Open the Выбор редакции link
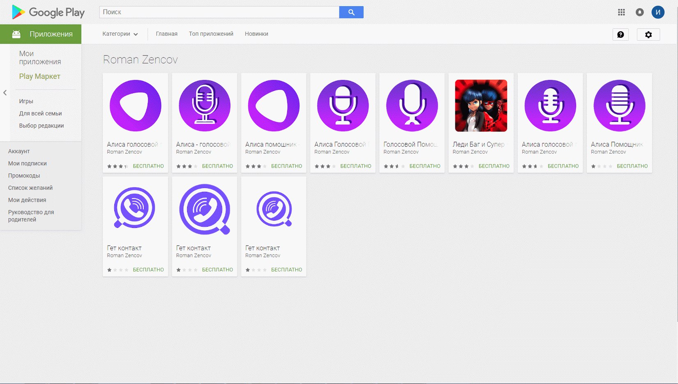This screenshot has width=678, height=384. tap(41, 126)
